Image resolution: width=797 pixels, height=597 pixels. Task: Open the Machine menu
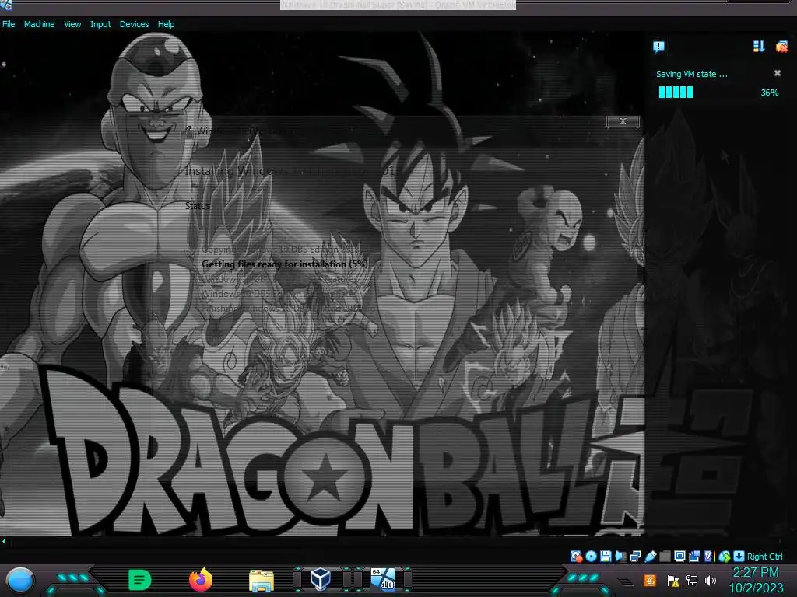pyautogui.click(x=39, y=24)
